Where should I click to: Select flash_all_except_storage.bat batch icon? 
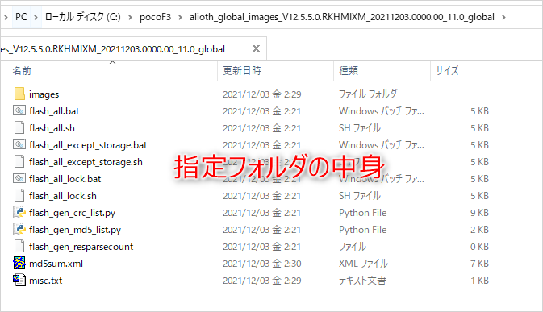coord(19,145)
